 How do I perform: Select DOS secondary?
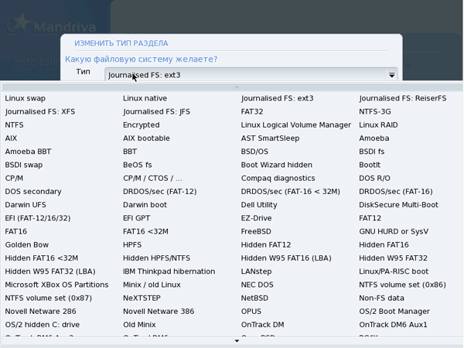33,192
